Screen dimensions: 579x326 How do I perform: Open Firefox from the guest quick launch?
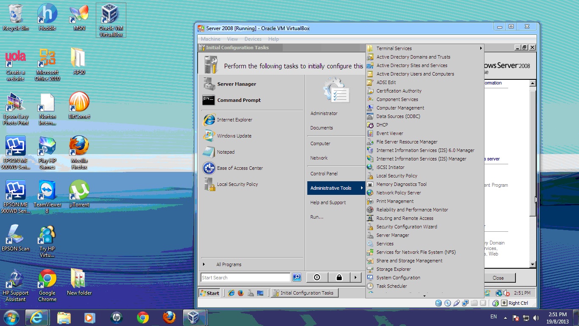click(x=240, y=293)
